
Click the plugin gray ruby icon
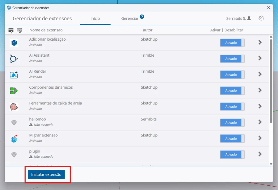pyautogui.click(x=14, y=155)
